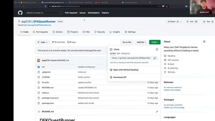Star the repository
Viewport: 215px width, 121px height.
pos(208,22)
